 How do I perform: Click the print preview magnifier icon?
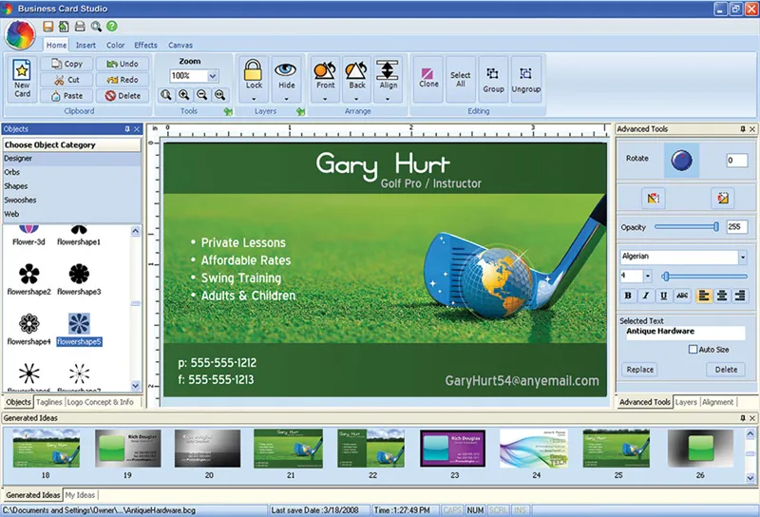tap(96, 27)
